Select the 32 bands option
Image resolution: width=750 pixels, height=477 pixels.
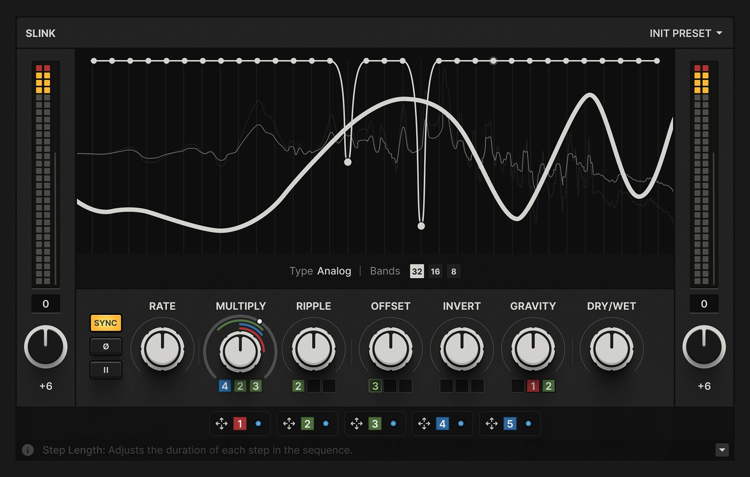pyautogui.click(x=416, y=271)
